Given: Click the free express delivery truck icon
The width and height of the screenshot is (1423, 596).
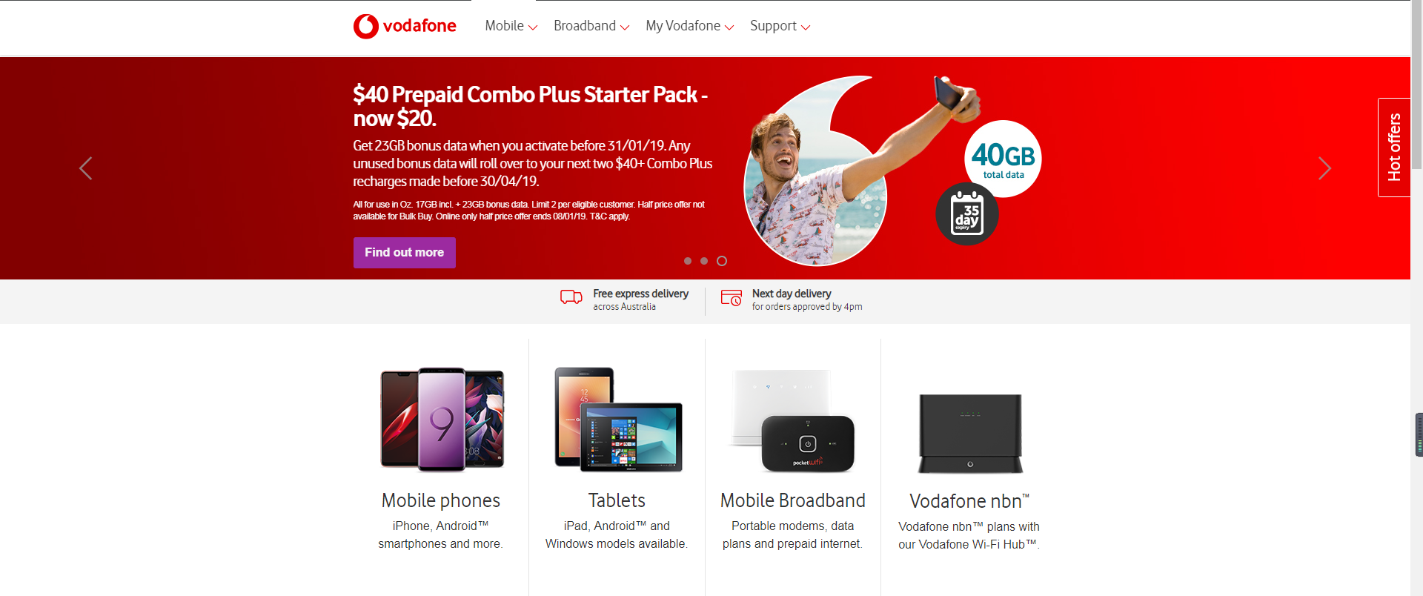Looking at the screenshot, I should pyautogui.click(x=571, y=297).
